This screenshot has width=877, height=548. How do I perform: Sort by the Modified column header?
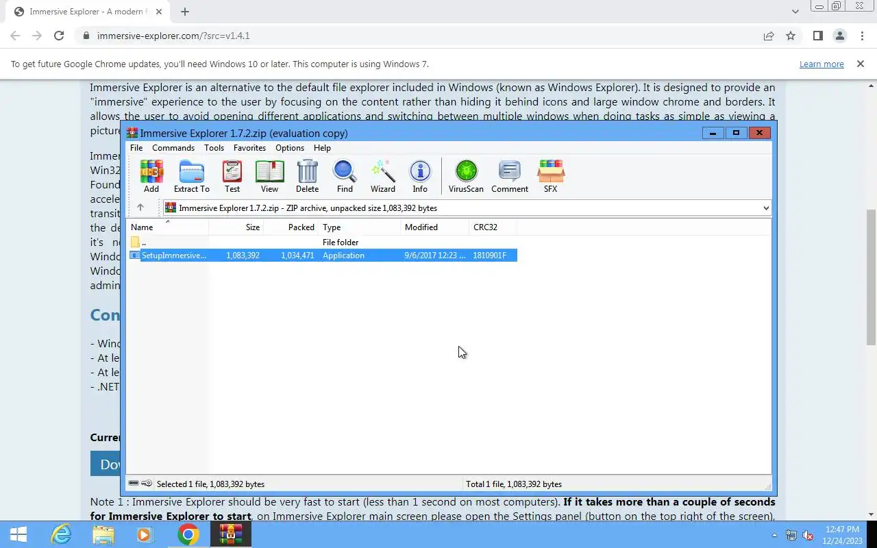coord(434,227)
